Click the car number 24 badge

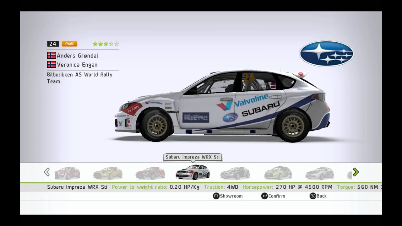point(53,44)
